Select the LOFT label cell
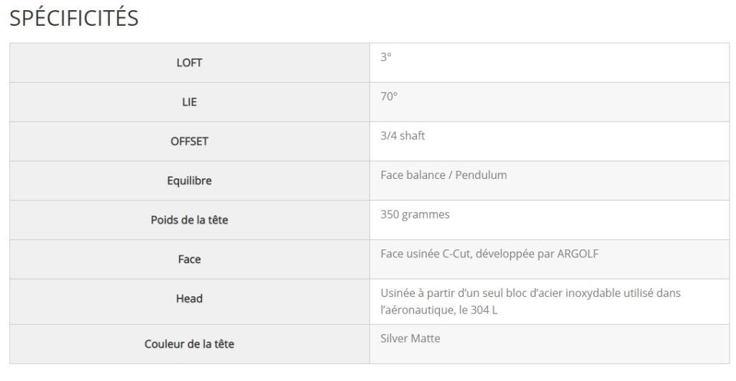The image size is (736, 381). point(189,63)
